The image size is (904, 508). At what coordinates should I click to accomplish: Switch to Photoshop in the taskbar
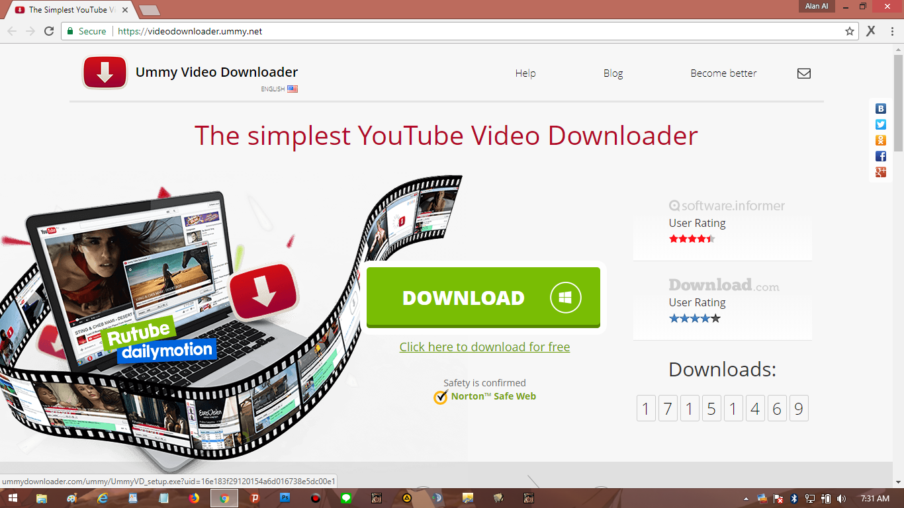point(285,498)
